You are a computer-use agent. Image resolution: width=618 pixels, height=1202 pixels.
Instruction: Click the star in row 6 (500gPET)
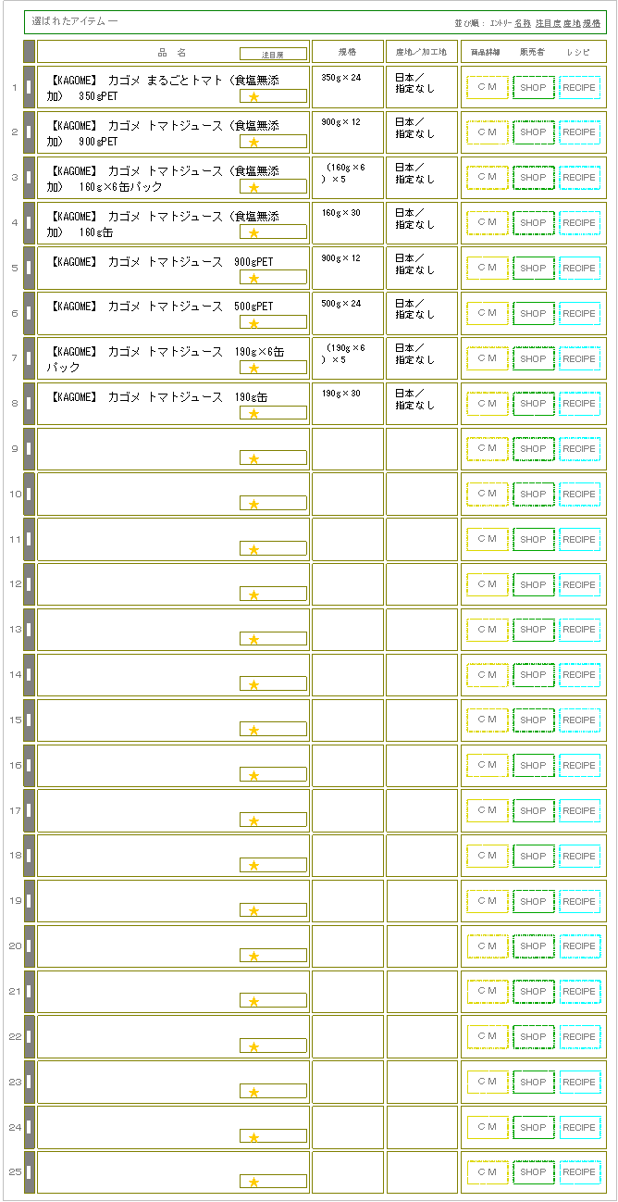tap(253, 323)
